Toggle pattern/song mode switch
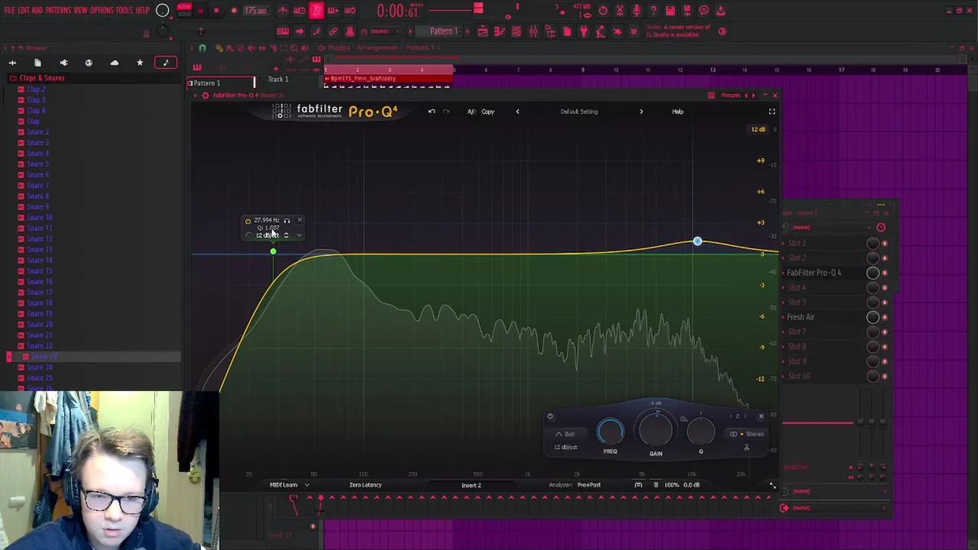Image resolution: width=978 pixels, height=550 pixels. coord(184,11)
